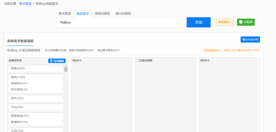276x132 pixels.
Task: Switch to the 需求图谱 tab
Action: click(65, 14)
